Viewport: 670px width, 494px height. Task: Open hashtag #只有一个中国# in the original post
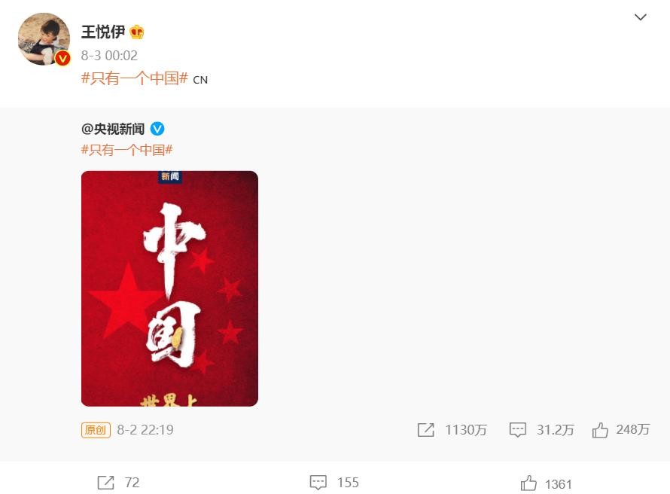click(x=127, y=150)
